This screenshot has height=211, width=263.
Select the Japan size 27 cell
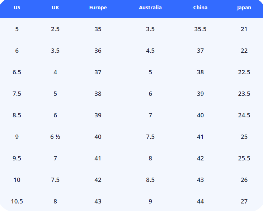[244, 201]
